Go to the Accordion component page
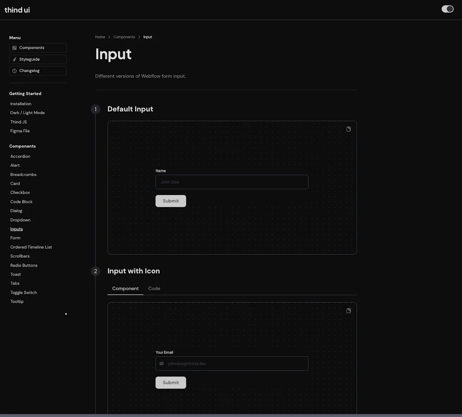 pos(20,156)
